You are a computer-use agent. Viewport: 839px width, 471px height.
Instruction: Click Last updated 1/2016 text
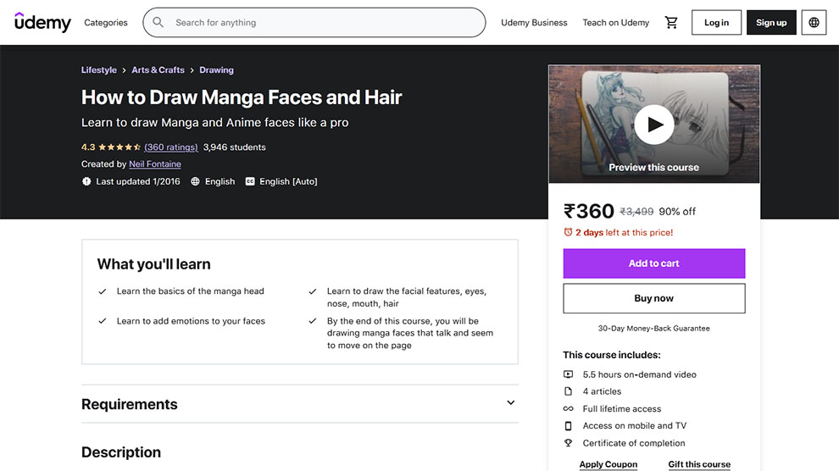click(138, 181)
